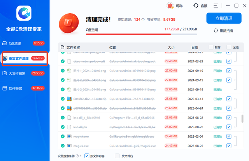249x161 pixels.
Task: Click the 立即清理 button
Action: (224, 18)
